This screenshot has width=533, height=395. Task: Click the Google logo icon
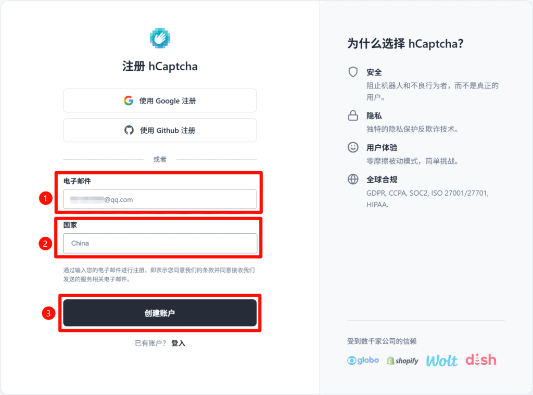pos(129,100)
